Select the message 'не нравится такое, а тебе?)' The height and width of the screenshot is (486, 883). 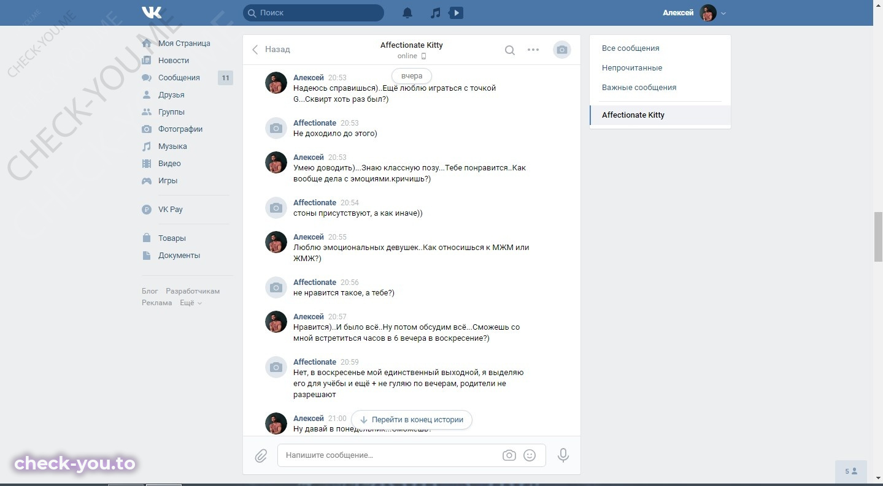pyautogui.click(x=344, y=293)
